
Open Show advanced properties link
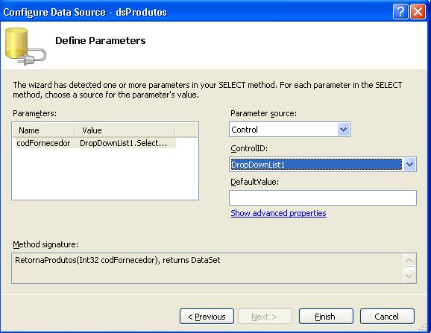(x=278, y=213)
